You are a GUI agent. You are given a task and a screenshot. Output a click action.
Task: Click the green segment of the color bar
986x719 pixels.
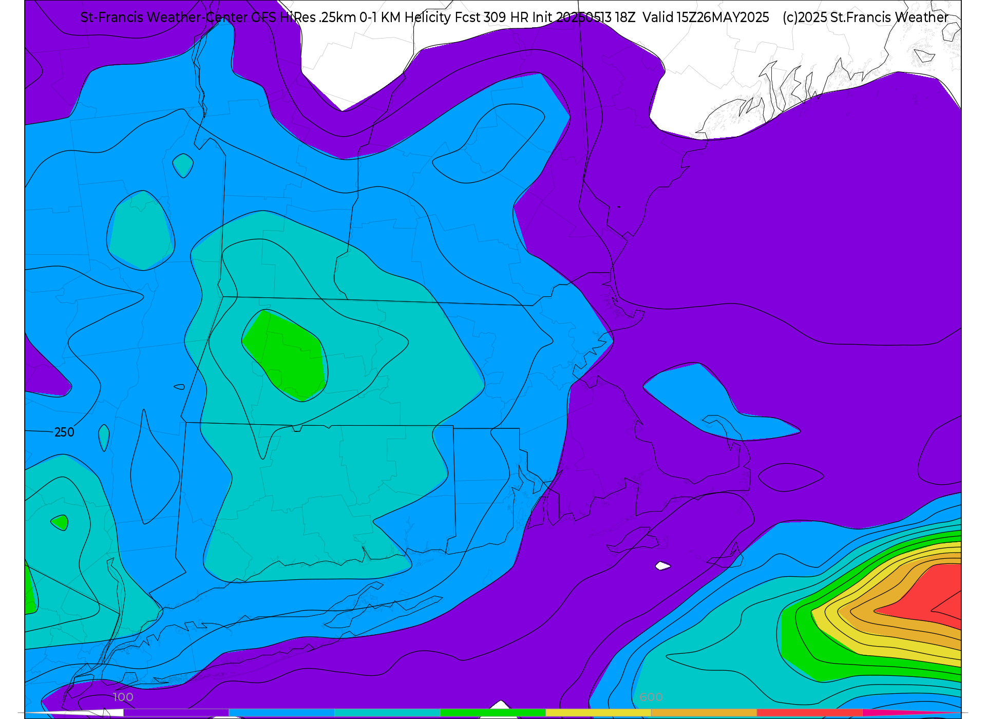[492, 712]
